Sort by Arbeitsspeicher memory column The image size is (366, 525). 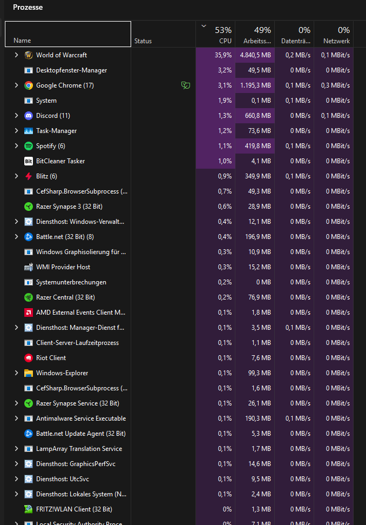pos(255,36)
